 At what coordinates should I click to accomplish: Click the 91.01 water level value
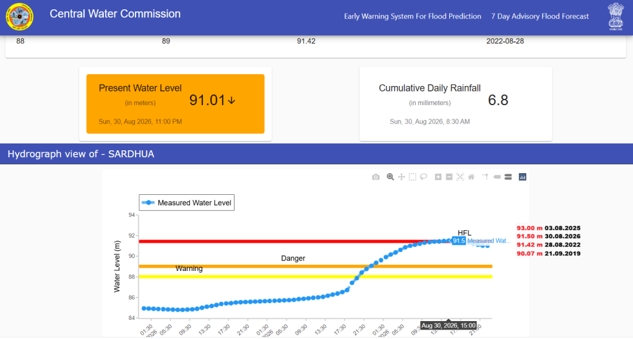207,100
